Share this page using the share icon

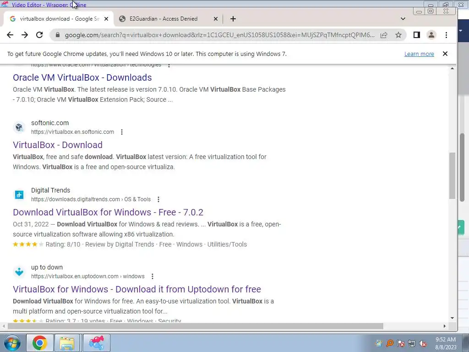point(384,35)
